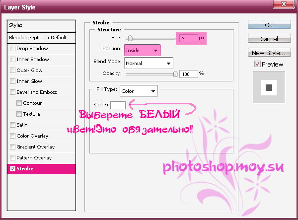
Task: Check the Color Overlay checkbox
Action: point(12,136)
